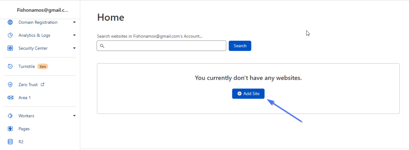The height and width of the screenshot is (150, 409).
Task: Click the Analytics & Logs pie chart icon
Action: click(x=10, y=35)
